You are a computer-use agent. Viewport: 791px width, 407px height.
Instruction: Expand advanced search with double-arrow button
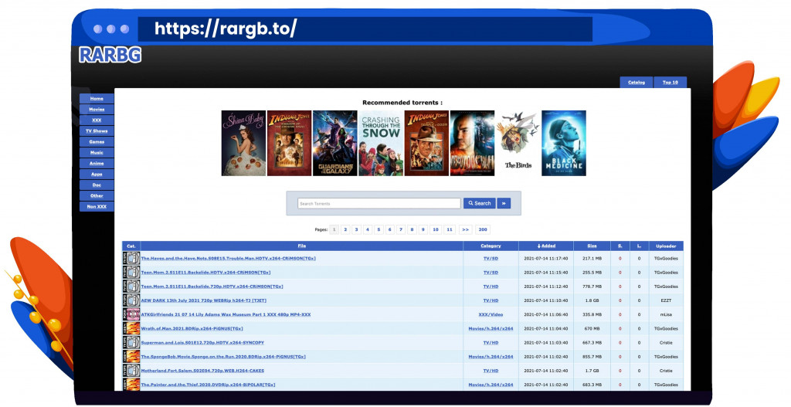[x=504, y=203]
